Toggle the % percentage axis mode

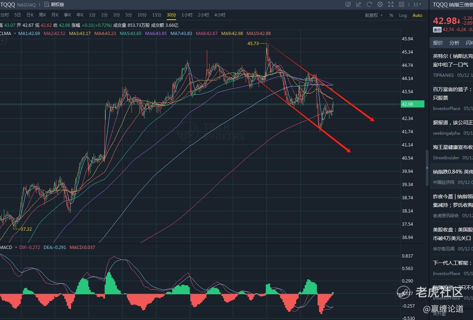coord(391,15)
